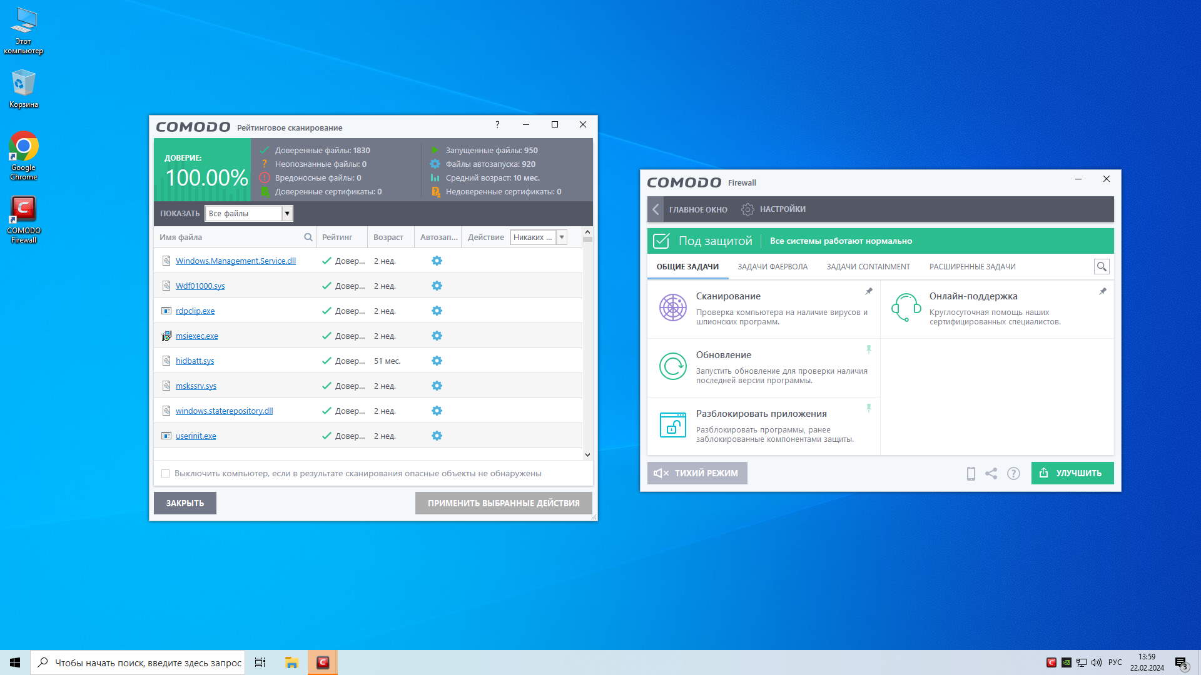Click the mobile phone icon in Firewall footer
This screenshot has height=675, width=1201.
pos(971,474)
